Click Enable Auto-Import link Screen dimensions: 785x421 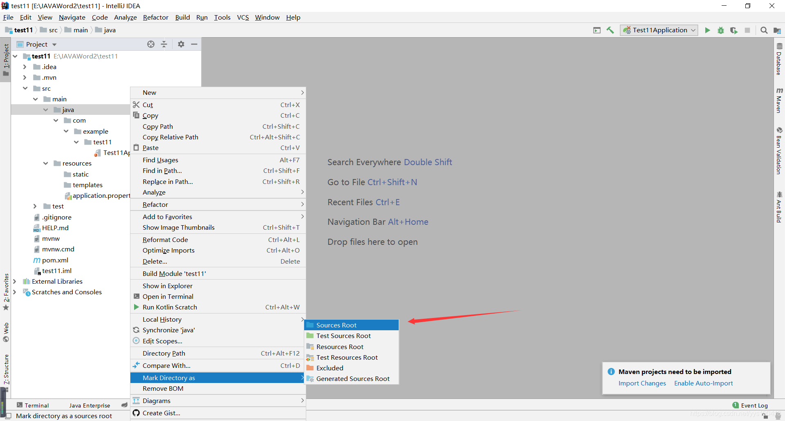coord(703,383)
